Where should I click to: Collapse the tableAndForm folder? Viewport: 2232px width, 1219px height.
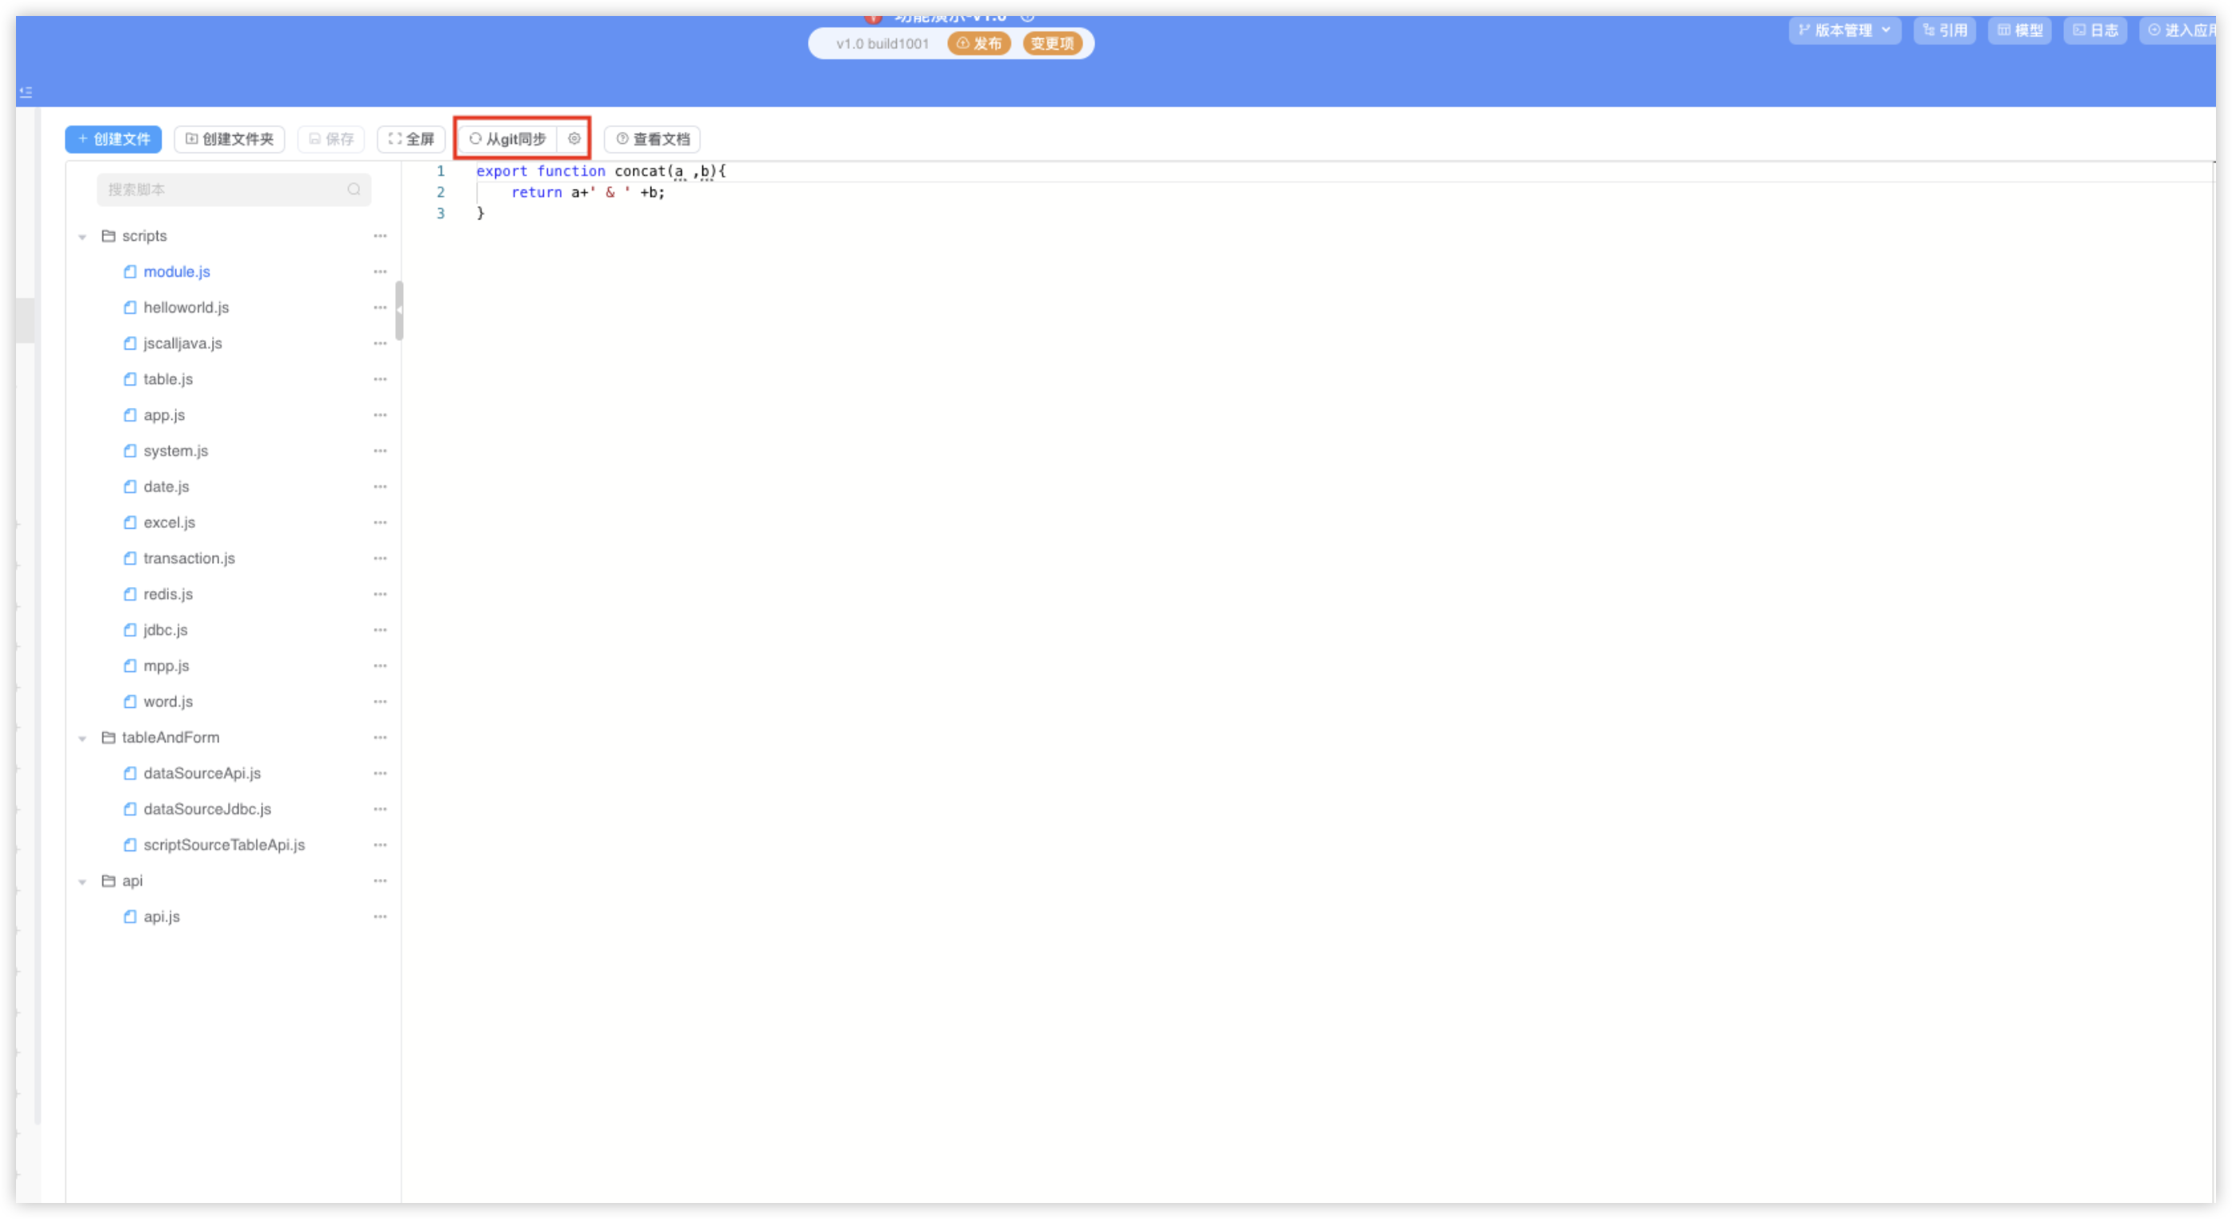coord(82,738)
